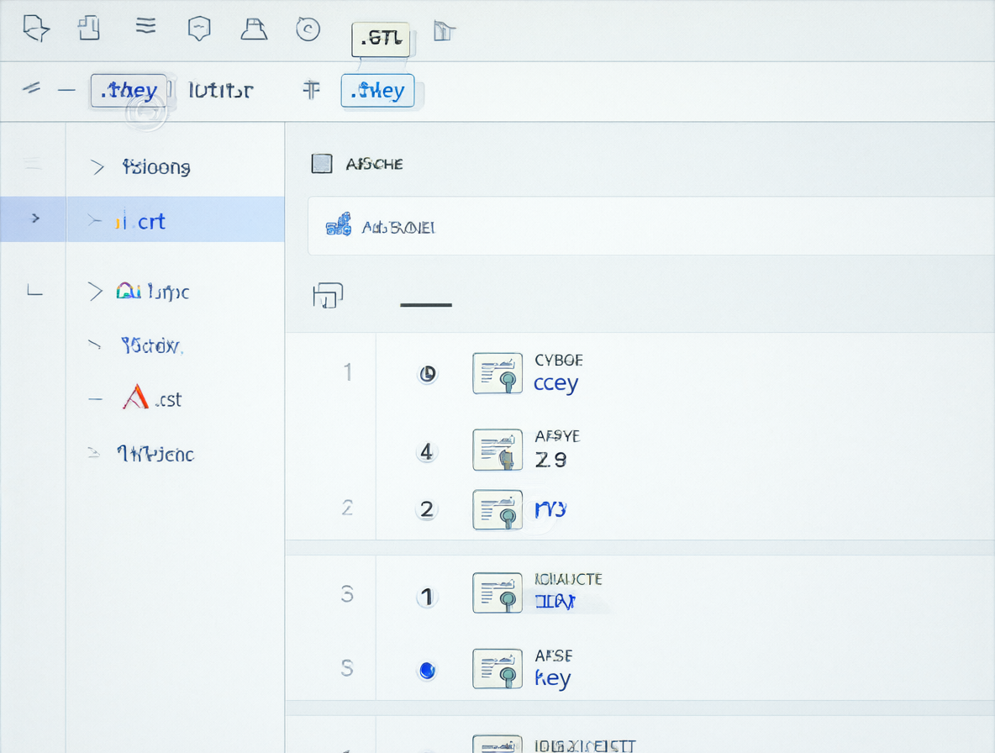Click the certificate icon in the AFSE key row
The width and height of the screenshot is (995, 753).
[x=497, y=669]
